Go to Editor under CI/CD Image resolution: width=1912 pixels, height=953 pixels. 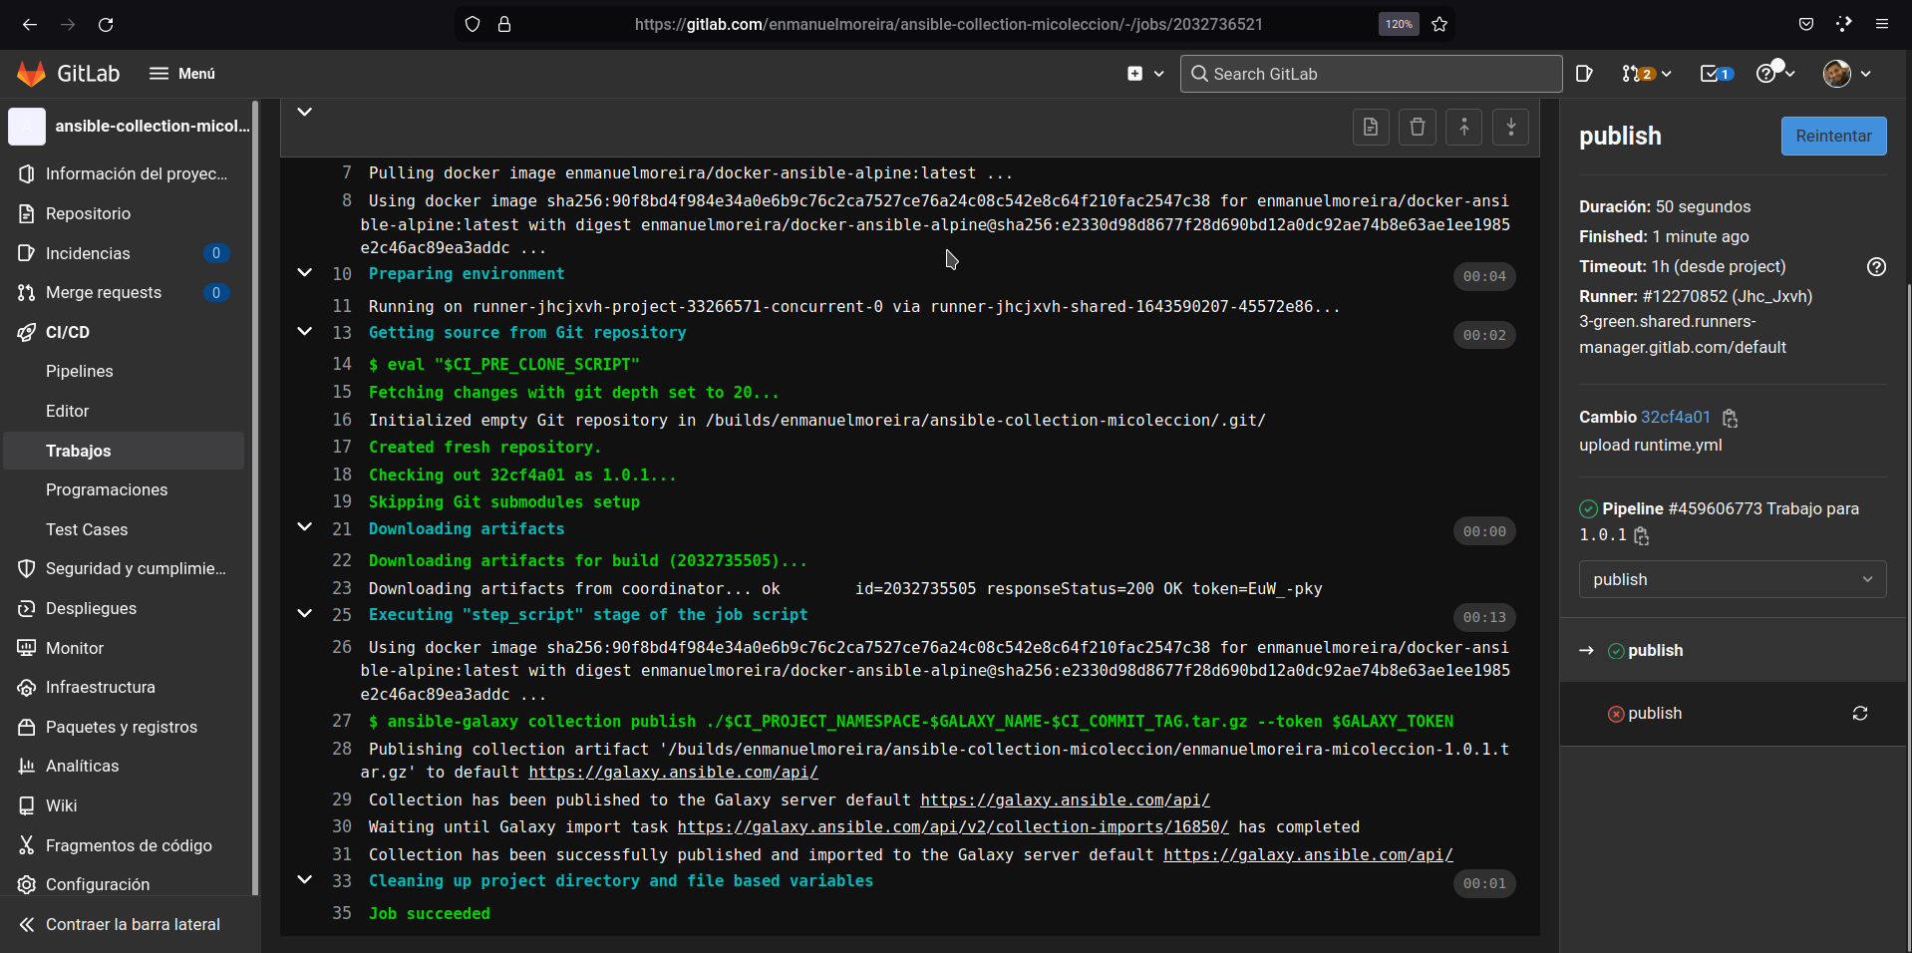pos(124,411)
